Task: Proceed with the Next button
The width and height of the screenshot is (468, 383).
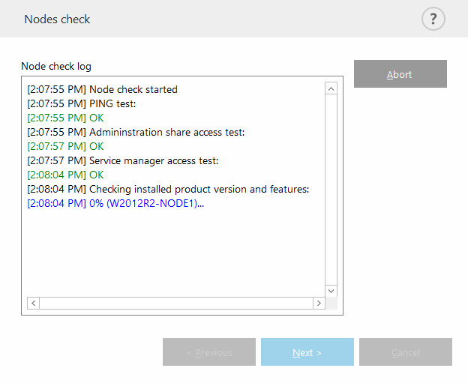Action: click(x=307, y=352)
